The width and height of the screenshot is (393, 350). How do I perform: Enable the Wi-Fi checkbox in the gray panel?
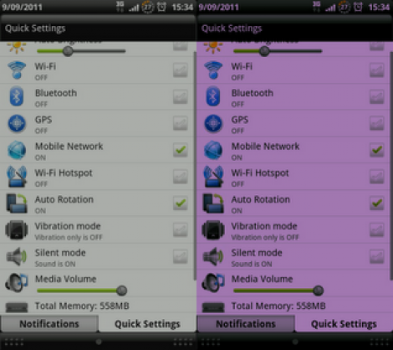pyautogui.click(x=181, y=70)
